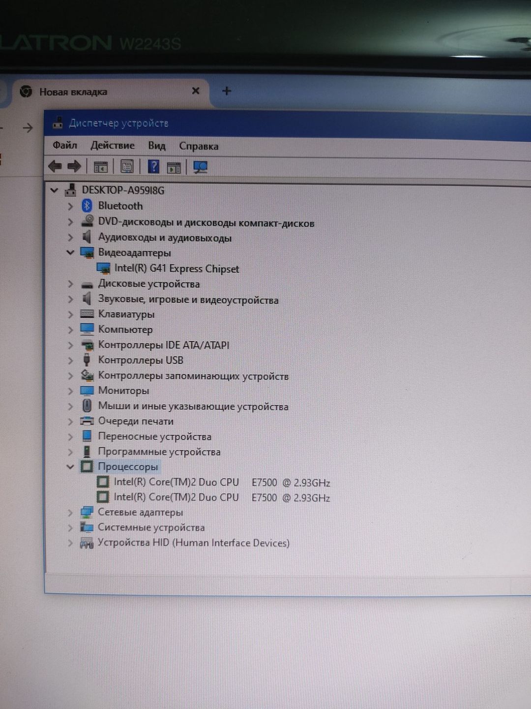
Task: Click the display adapter icon beside Видеоадаптеры
Action: click(x=87, y=253)
